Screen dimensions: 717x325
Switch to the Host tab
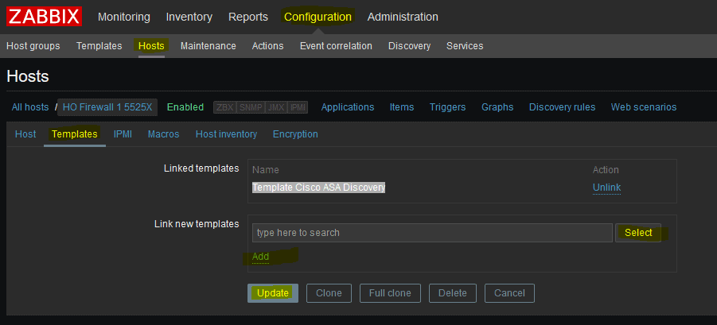(25, 134)
